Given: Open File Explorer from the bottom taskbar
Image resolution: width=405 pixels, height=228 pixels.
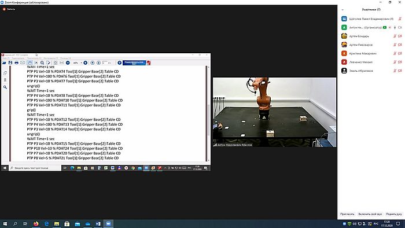Looking at the screenshot, I should point(57,223).
